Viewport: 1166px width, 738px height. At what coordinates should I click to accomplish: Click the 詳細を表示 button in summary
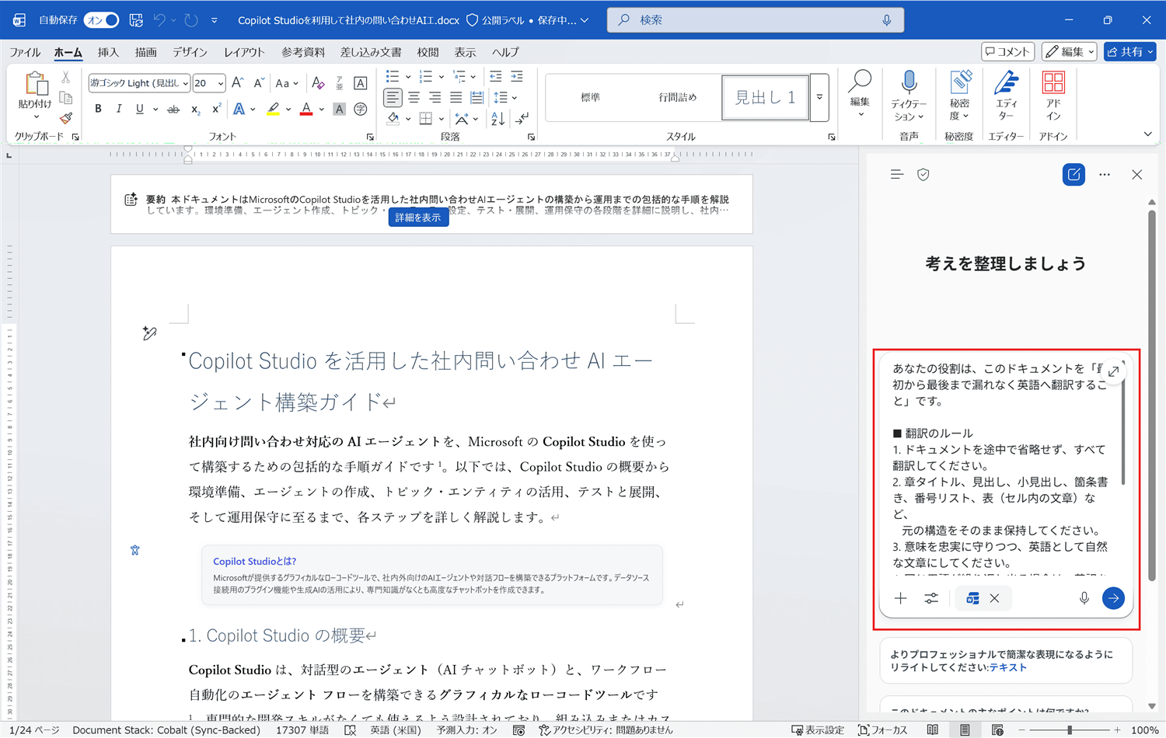[x=418, y=218]
